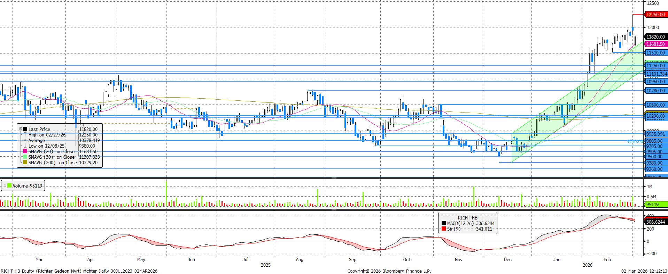Click the 9380.00 level label on axis
This screenshot has width=668, height=274.
(x=654, y=163)
